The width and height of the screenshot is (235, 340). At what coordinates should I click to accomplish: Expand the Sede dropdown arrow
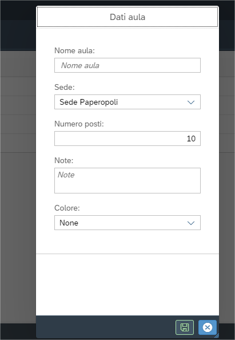tap(191, 102)
